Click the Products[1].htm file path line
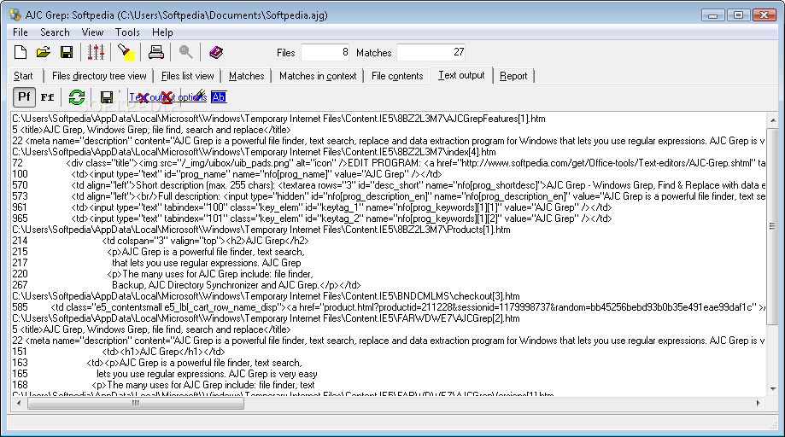 click(261, 230)
